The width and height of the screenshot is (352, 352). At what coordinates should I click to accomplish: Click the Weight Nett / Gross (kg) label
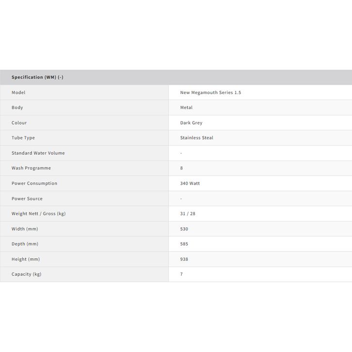click(x=38, y=214)
